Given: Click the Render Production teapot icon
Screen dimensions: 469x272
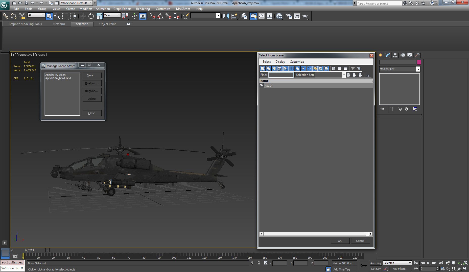Looking at the screenshot, I should click(x=305, y=16).
